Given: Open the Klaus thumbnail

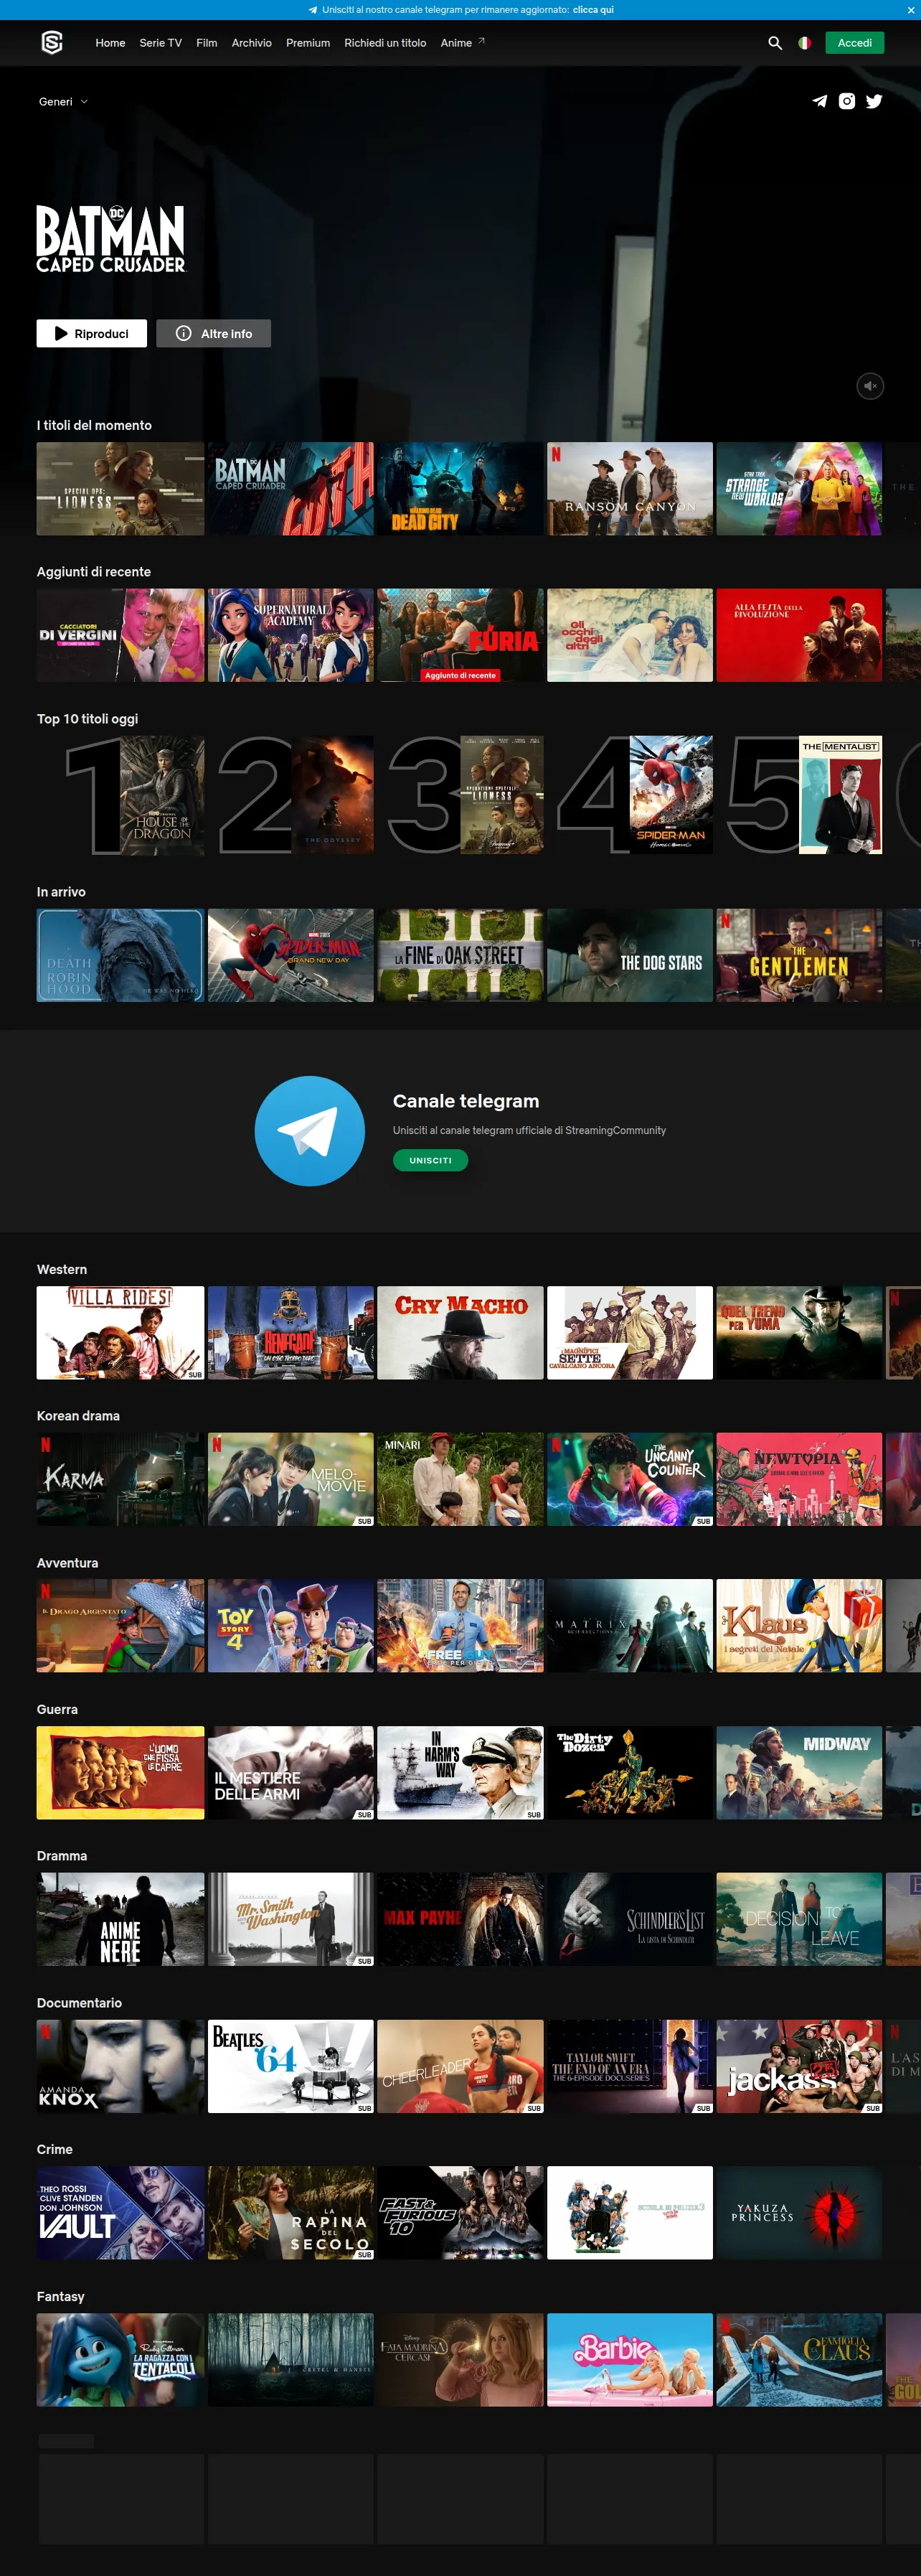Looking at the screenshot, I should [799, 1626].
